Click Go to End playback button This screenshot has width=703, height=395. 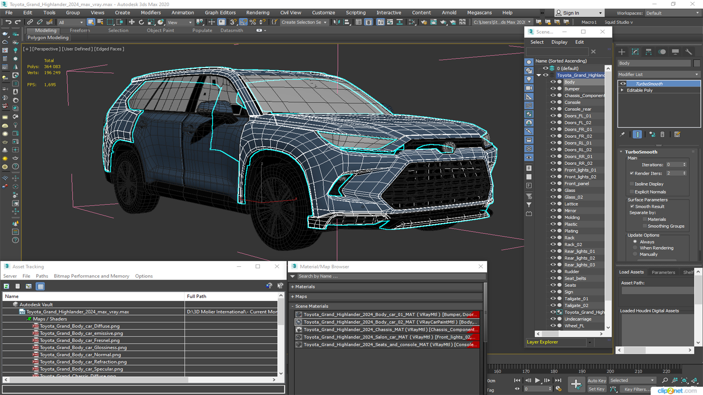(x=558, y=380)
